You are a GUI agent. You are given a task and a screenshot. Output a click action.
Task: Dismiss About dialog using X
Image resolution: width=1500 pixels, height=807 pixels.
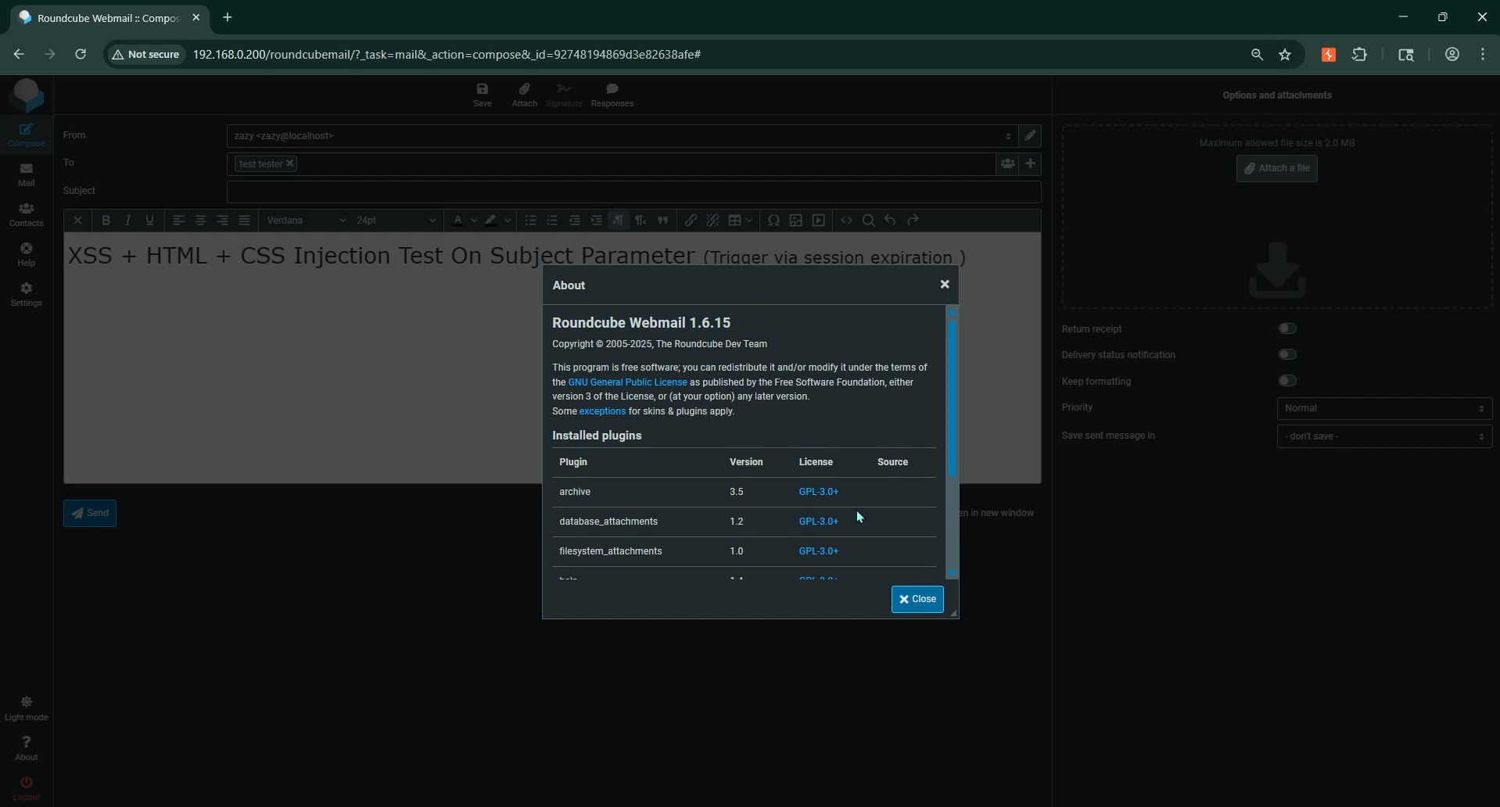(x=945, y=285)
